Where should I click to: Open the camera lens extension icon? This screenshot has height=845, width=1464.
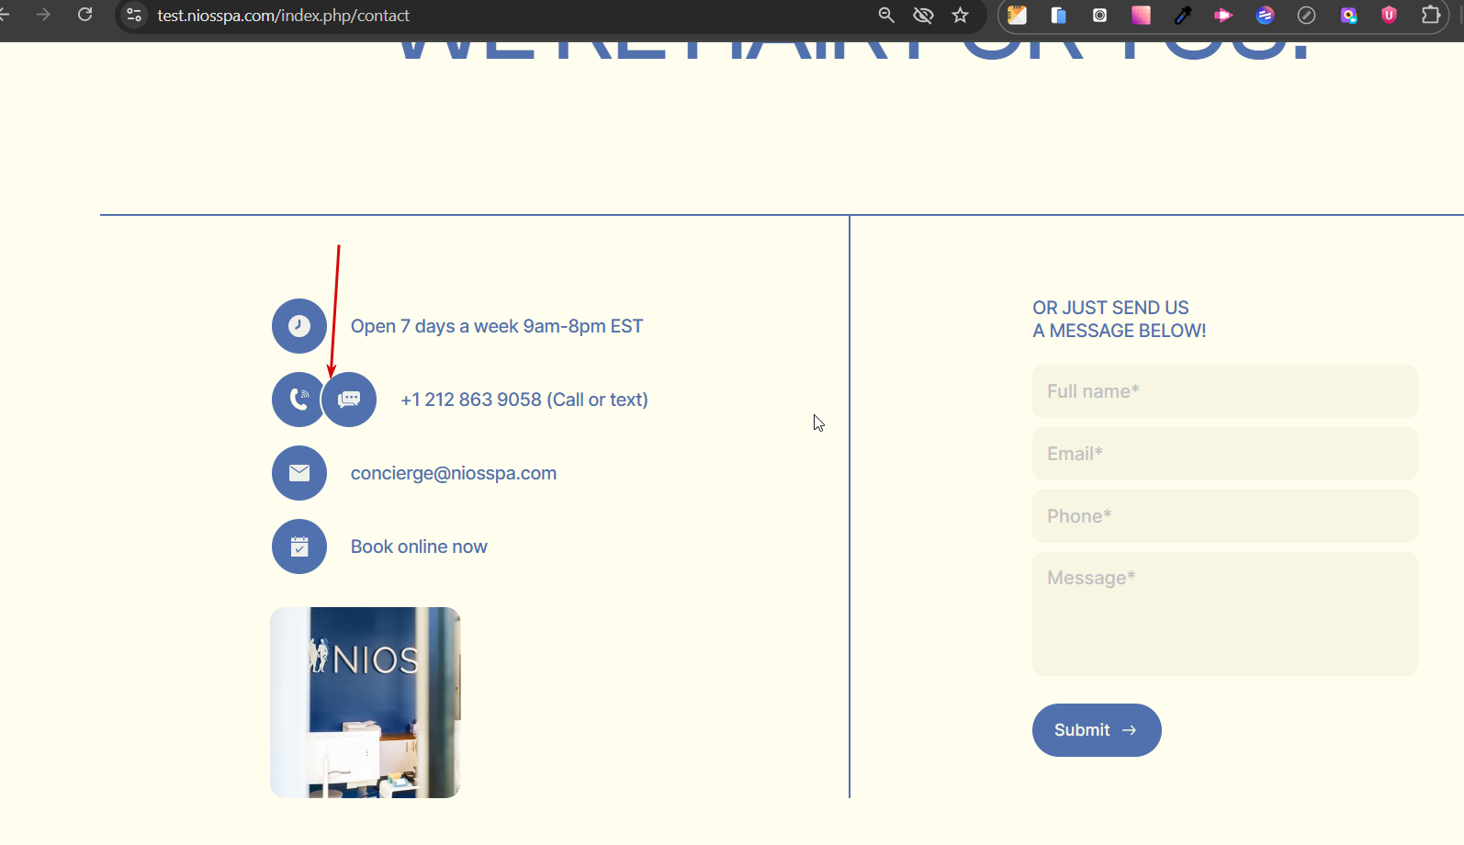click(x=1099, y=15)
